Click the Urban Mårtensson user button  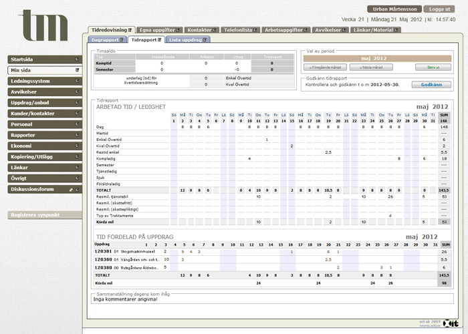pyautogui.click(x=394, y=9)
